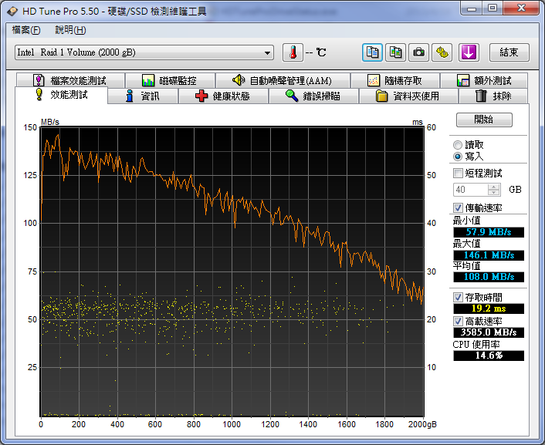The width and height of the screenshot is (545, 445).
Task: Open the 檔案(F) menu
Action: (x=26, y=30)
